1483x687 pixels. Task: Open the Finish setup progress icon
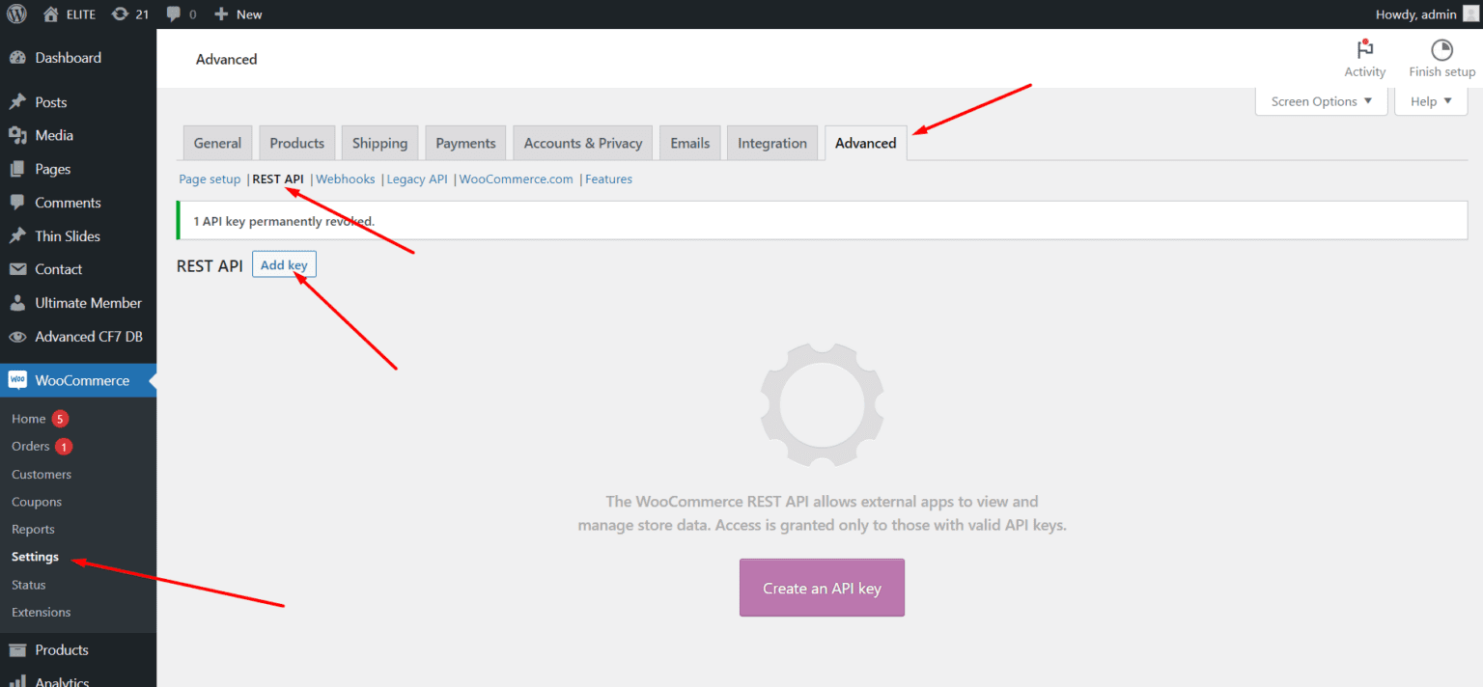click(1441, 59)
